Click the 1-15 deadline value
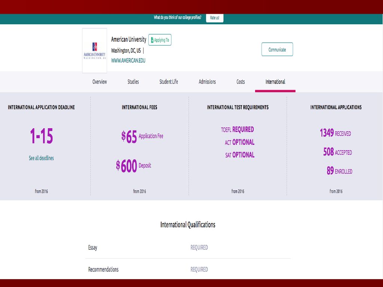The height and width of the screenshot is (287, 383). 42,136
